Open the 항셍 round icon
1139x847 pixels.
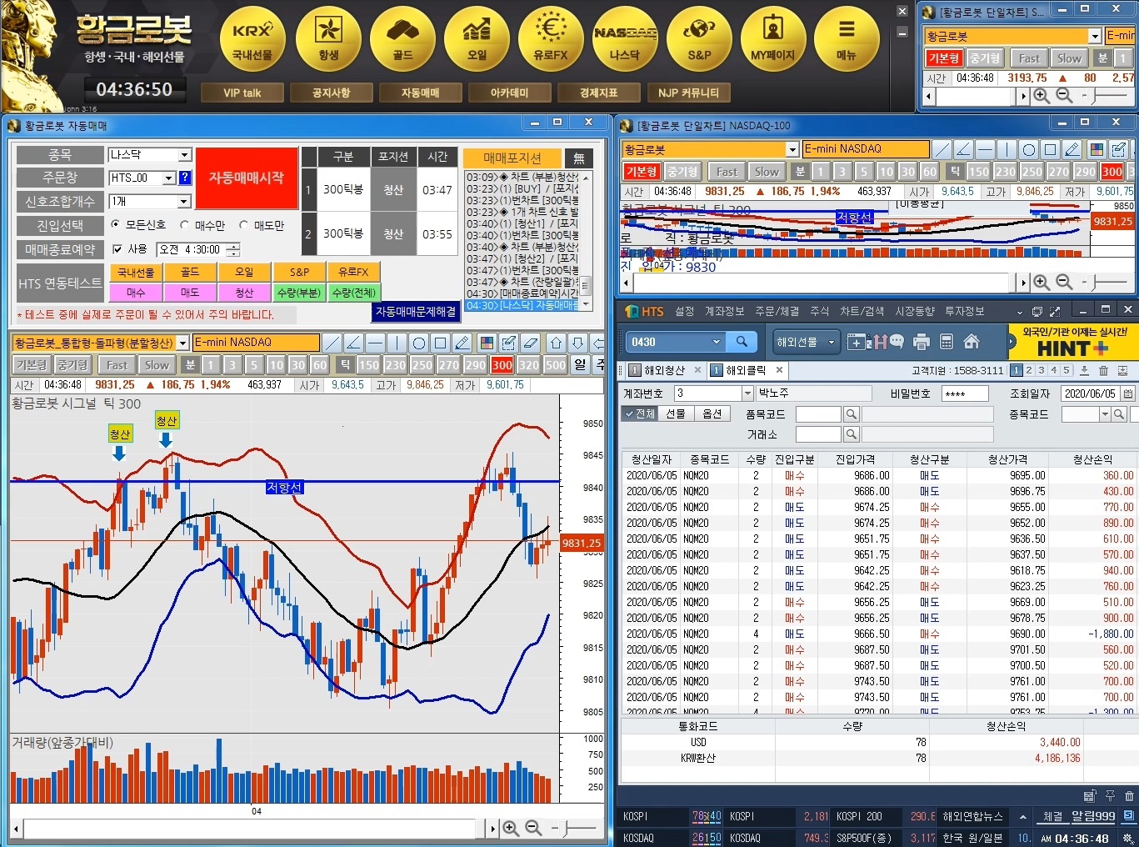tap(328, 38)
